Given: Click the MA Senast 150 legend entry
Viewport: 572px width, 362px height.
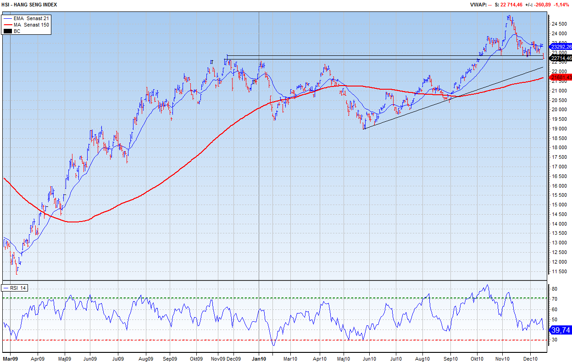Looking at the screenshot, I should click(x=32, y=24).
